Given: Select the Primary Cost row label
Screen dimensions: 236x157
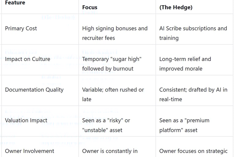Looking at the screenshot, I should click(21, 29).
